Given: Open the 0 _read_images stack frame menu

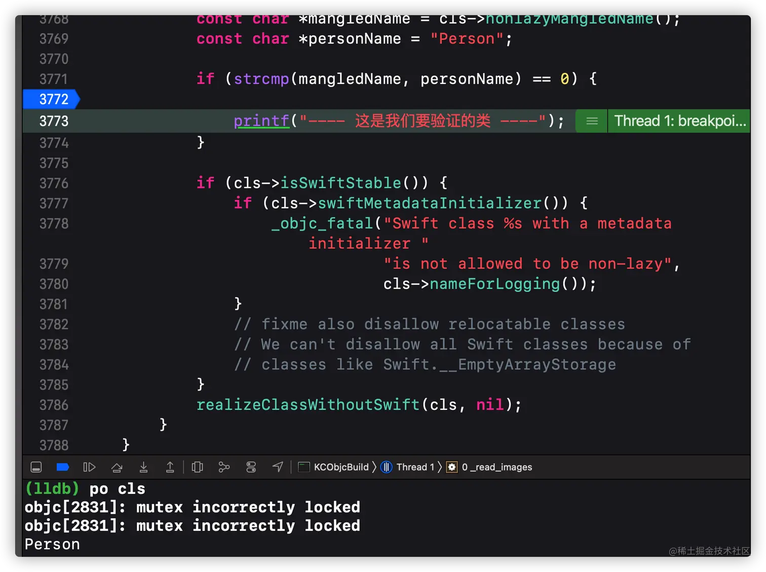Looking at the screenshot, I should pos(489,467).
